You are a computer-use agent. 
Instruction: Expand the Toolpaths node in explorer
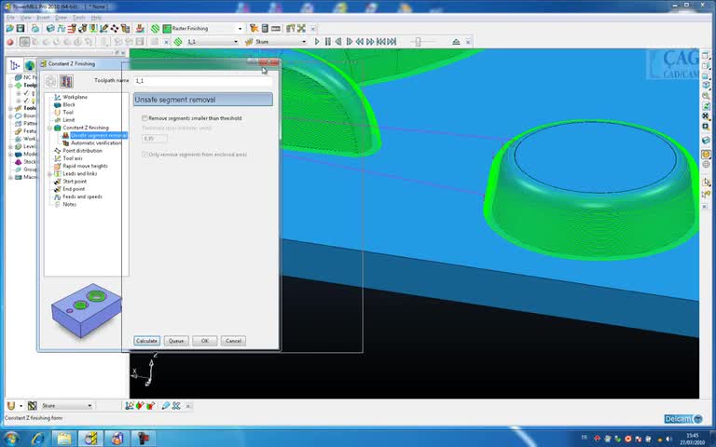[10, 86]
